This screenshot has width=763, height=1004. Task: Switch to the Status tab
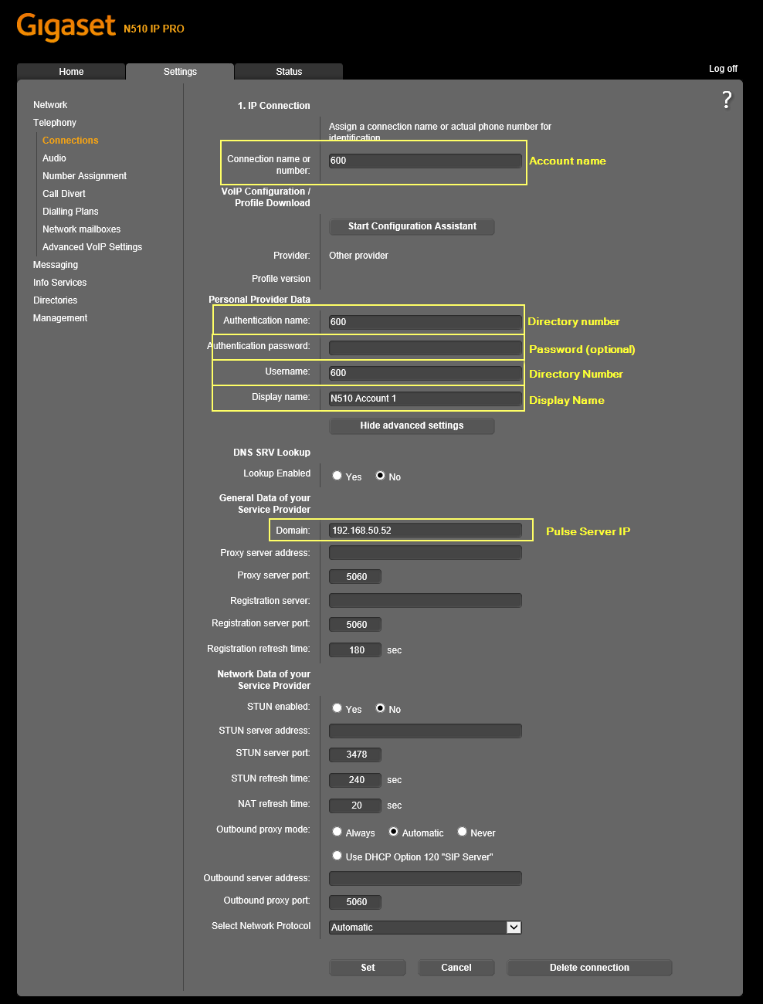pos(287,71)
